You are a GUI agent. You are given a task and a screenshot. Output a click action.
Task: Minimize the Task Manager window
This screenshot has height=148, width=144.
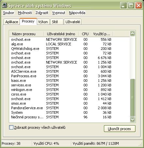(123, 6)
